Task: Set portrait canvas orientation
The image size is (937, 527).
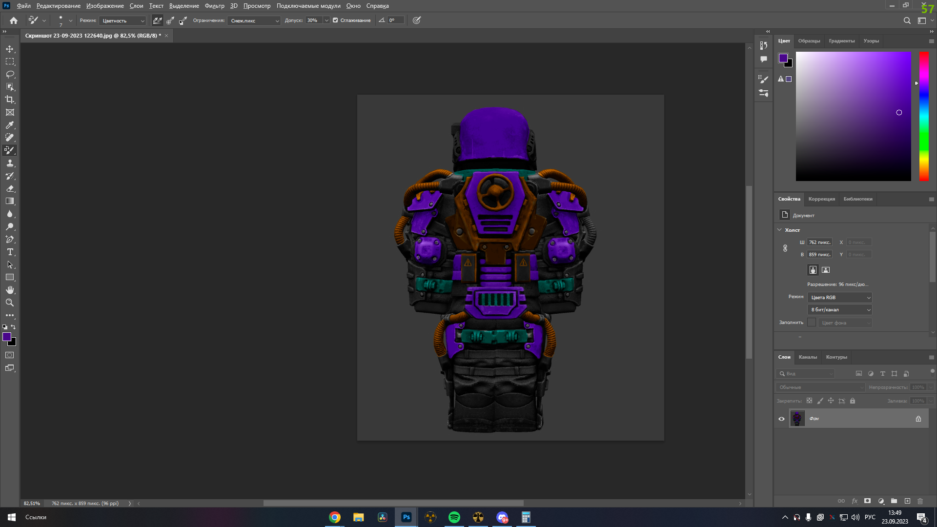Action: (x=813, y=270)
